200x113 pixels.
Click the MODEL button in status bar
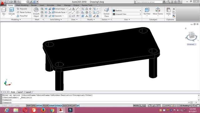coord(136,105)
